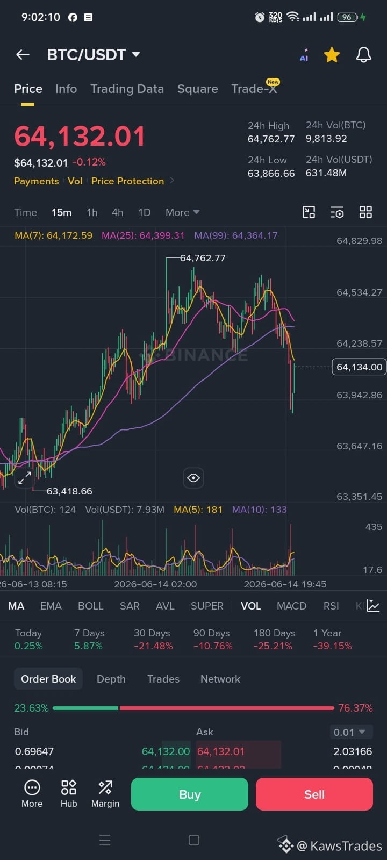Tap the current price label 64,134.00
This screenshot has height=860, width=387.
pos(359,367)
